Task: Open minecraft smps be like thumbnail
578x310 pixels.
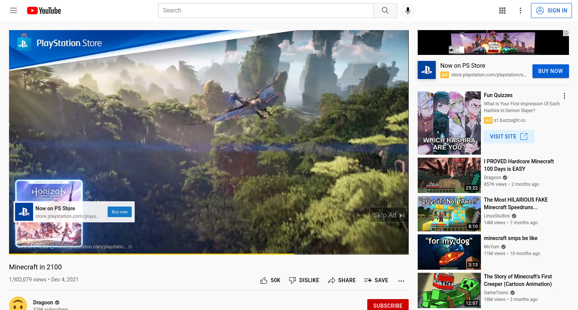Action: pyautogui.click(x=449, y=252)
